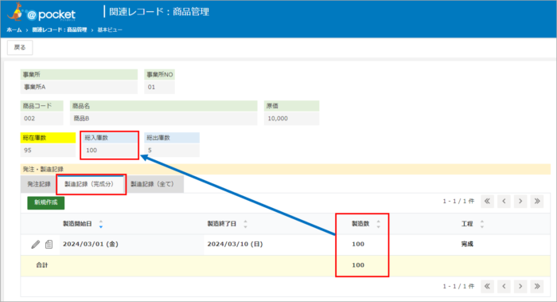Click the 発注・製造記録 section header
Viewport: 557px width, 302px height.
point(286,169)
